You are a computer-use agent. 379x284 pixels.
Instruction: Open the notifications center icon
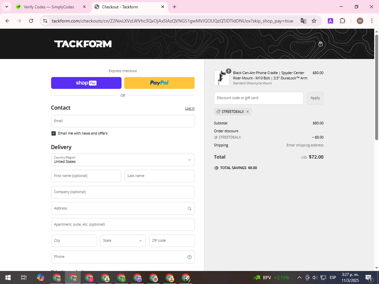(x=369, y=278)
